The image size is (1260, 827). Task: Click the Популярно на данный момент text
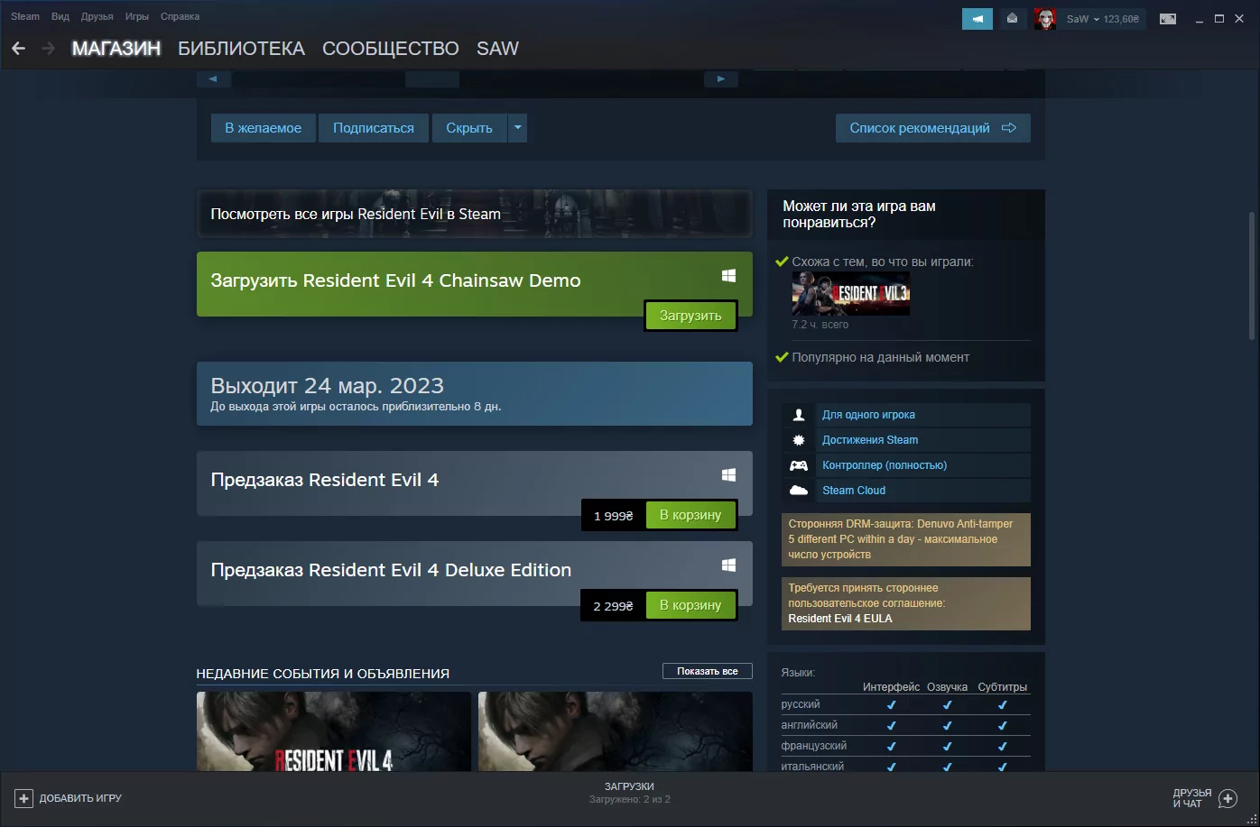(881, 357)
